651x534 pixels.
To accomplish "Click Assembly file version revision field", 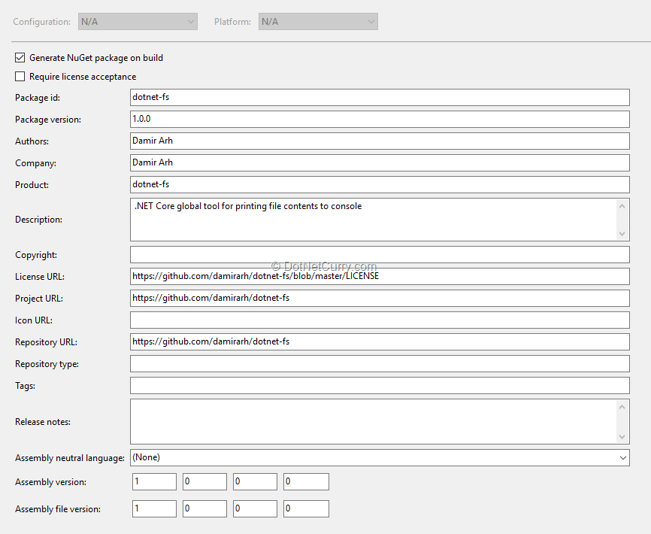I will [x=306, y=508].
